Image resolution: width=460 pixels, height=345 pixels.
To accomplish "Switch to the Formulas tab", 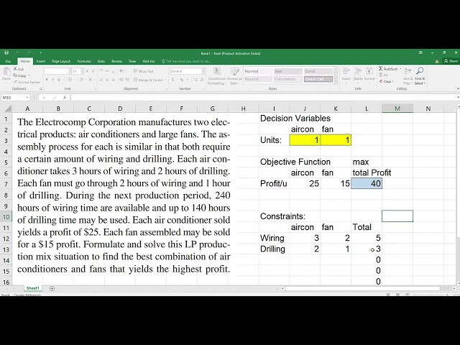I will click(x=84, y=61).
